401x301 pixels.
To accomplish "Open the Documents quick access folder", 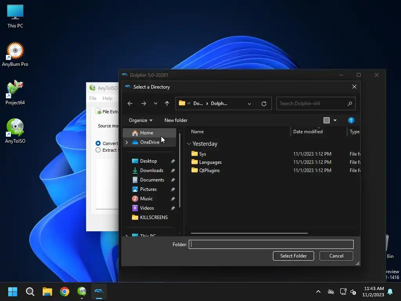I will [x=152, y=180].
